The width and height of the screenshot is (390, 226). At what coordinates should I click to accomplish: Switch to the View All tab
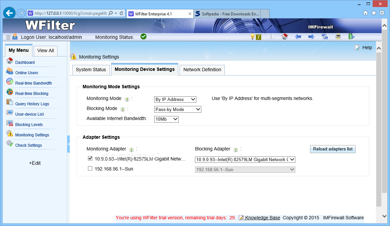coord(45,51)
